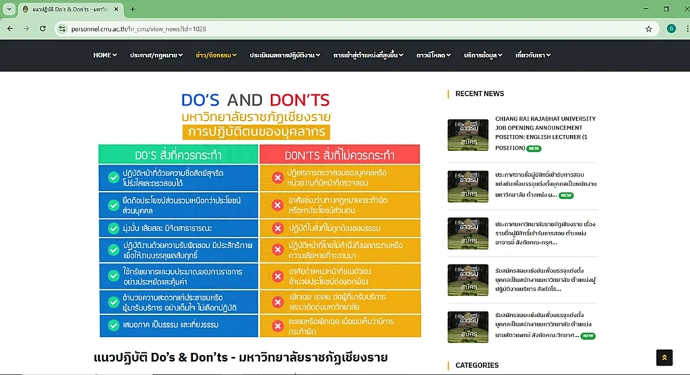Click thumbnail of English Lecturer news

(x=468, y=135)
